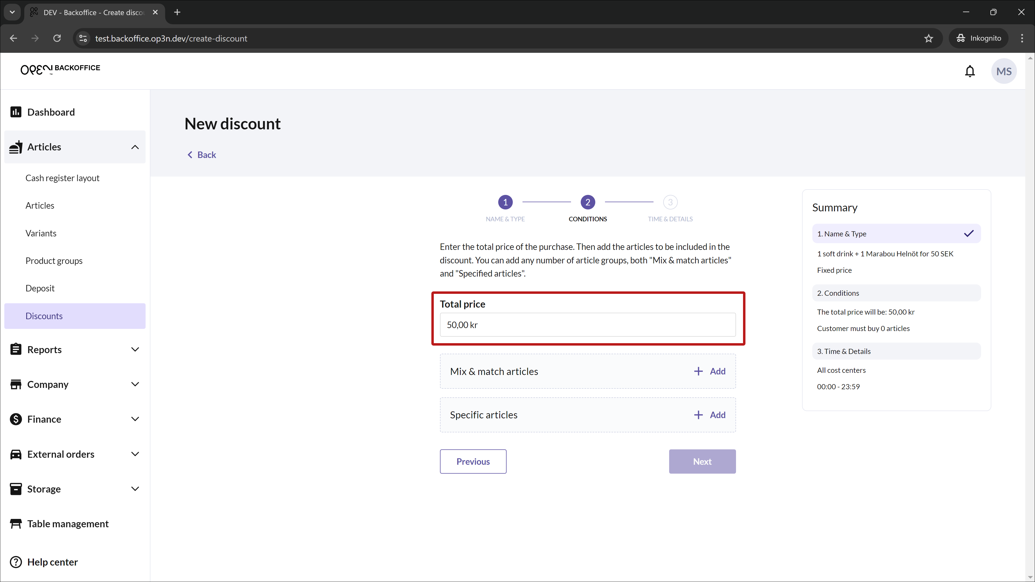This screenshot has height=582, width=1035.
Task: Click the summary time '00:00 - 23:59'
Action: 838,387
